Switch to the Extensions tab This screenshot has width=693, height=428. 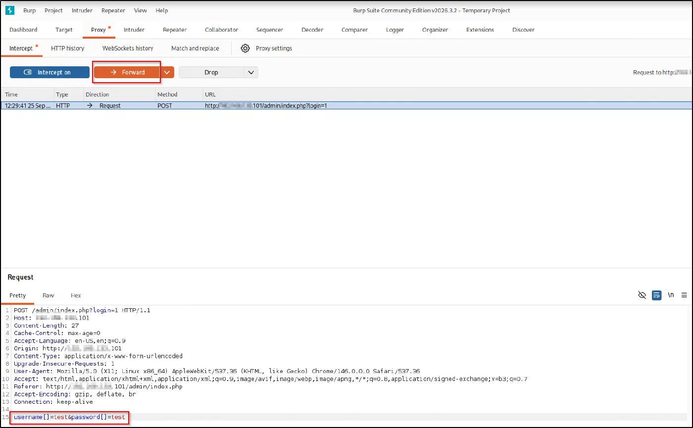480,30
